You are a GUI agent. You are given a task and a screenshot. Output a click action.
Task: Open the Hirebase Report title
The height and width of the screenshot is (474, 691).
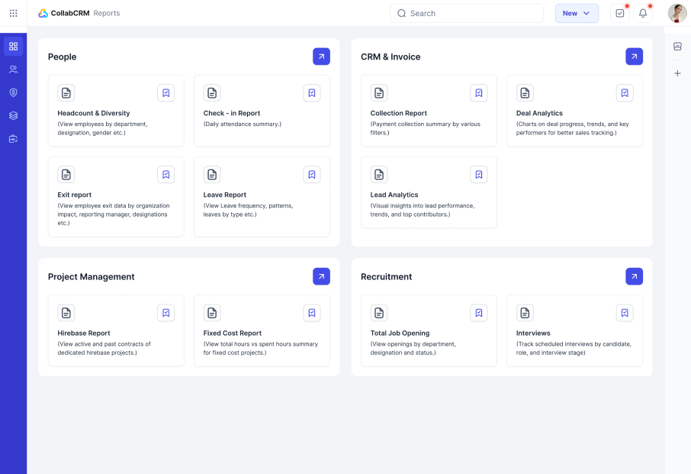[x=84, y=334]
